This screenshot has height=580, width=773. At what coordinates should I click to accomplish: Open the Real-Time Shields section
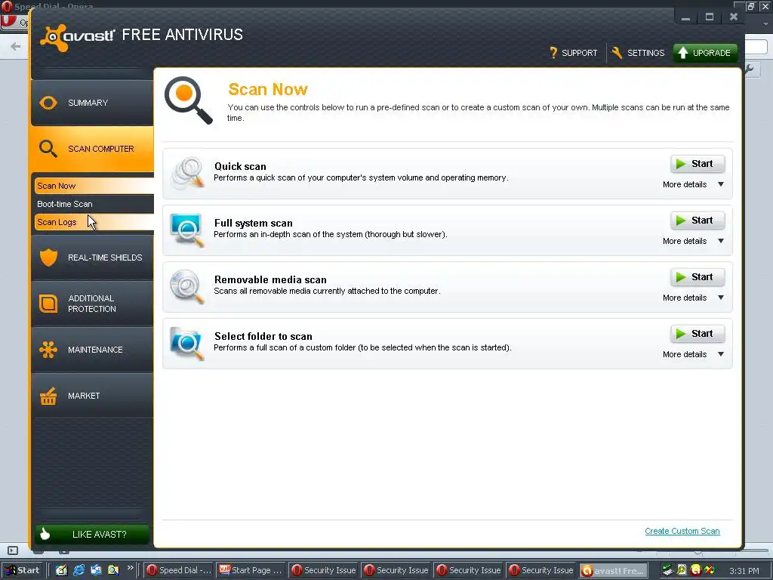[92, 258]
